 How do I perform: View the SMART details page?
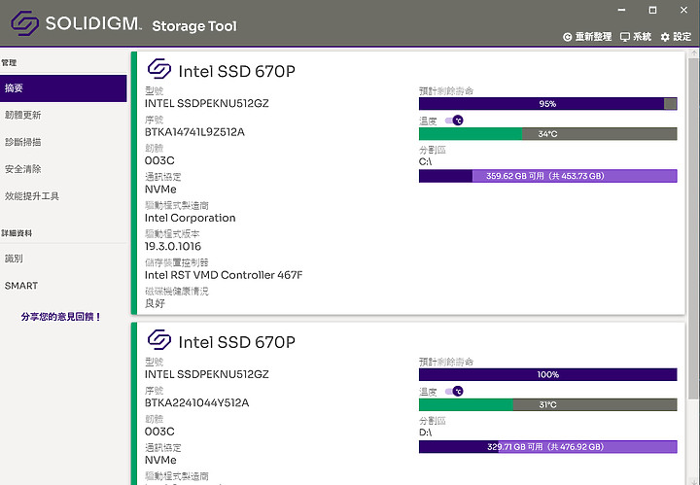point(63,286)
